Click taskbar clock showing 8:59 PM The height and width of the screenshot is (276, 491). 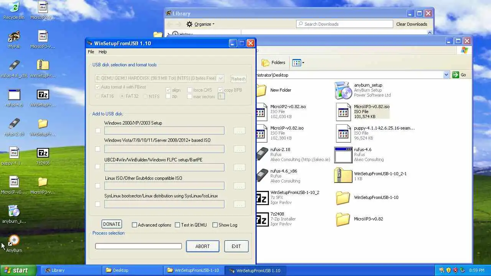pyautogui.click(x=476, y=271)
